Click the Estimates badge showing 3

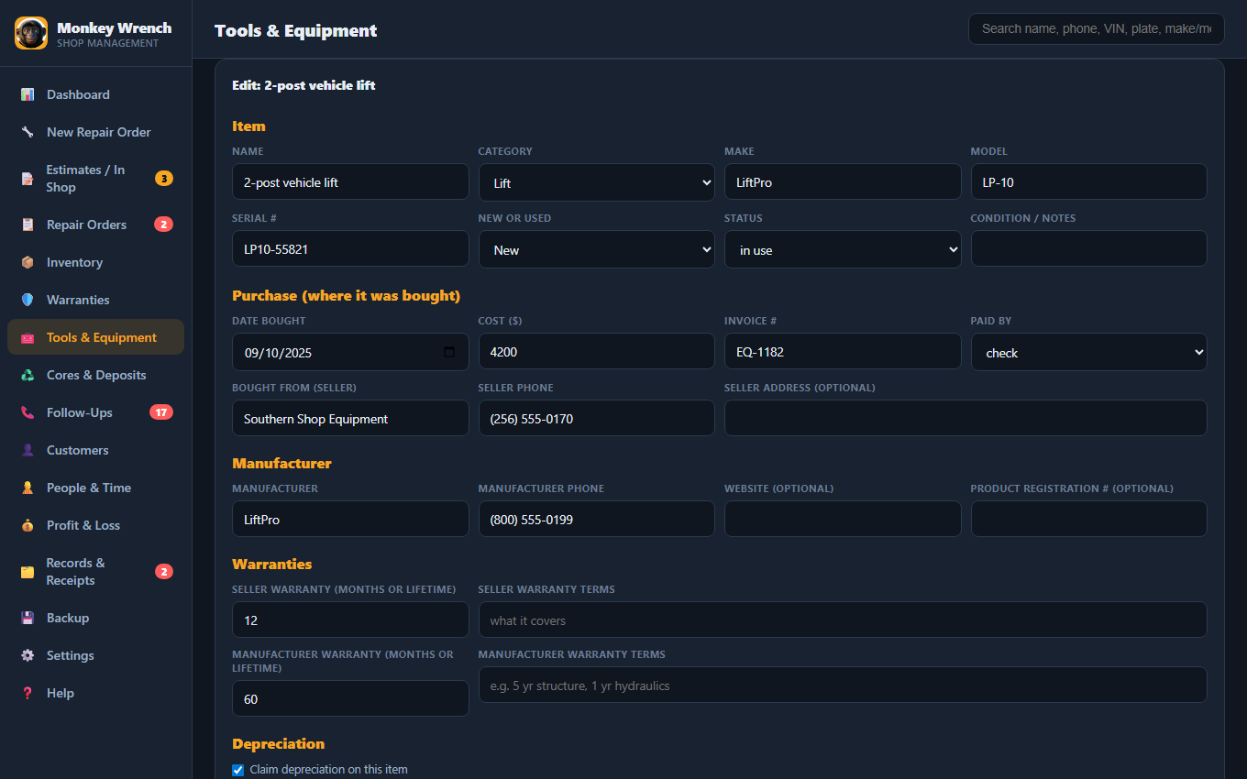click(164, 179)
